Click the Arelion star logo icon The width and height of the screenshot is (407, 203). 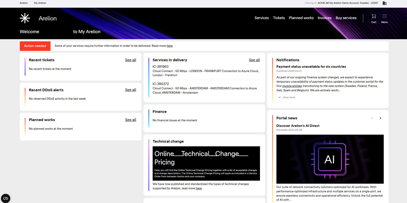pyautogui.click(x=25, y=18)
